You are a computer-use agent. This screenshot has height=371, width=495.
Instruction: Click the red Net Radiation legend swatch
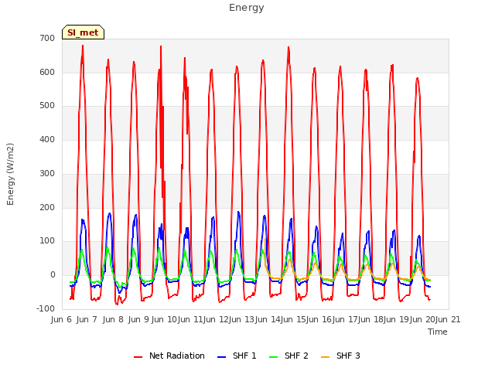point(138,357)
